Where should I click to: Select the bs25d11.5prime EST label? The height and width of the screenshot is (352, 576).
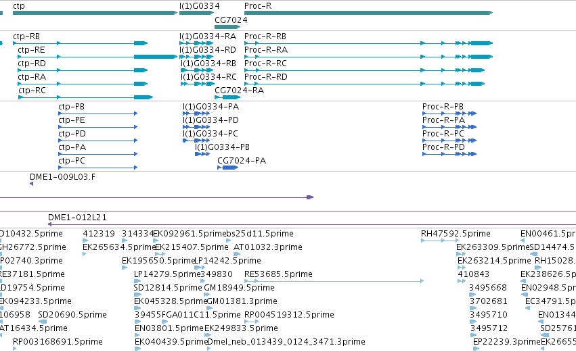click(260, 234)
